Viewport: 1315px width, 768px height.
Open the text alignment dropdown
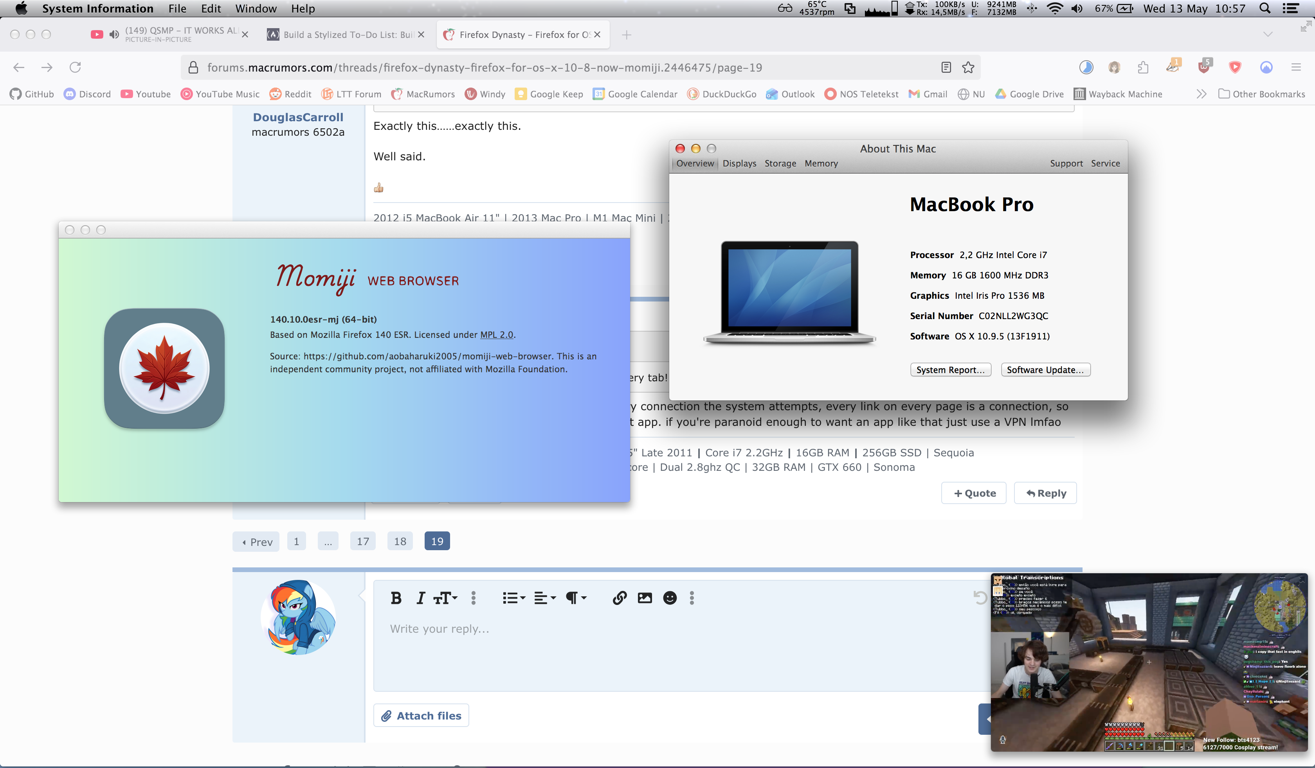545,598
